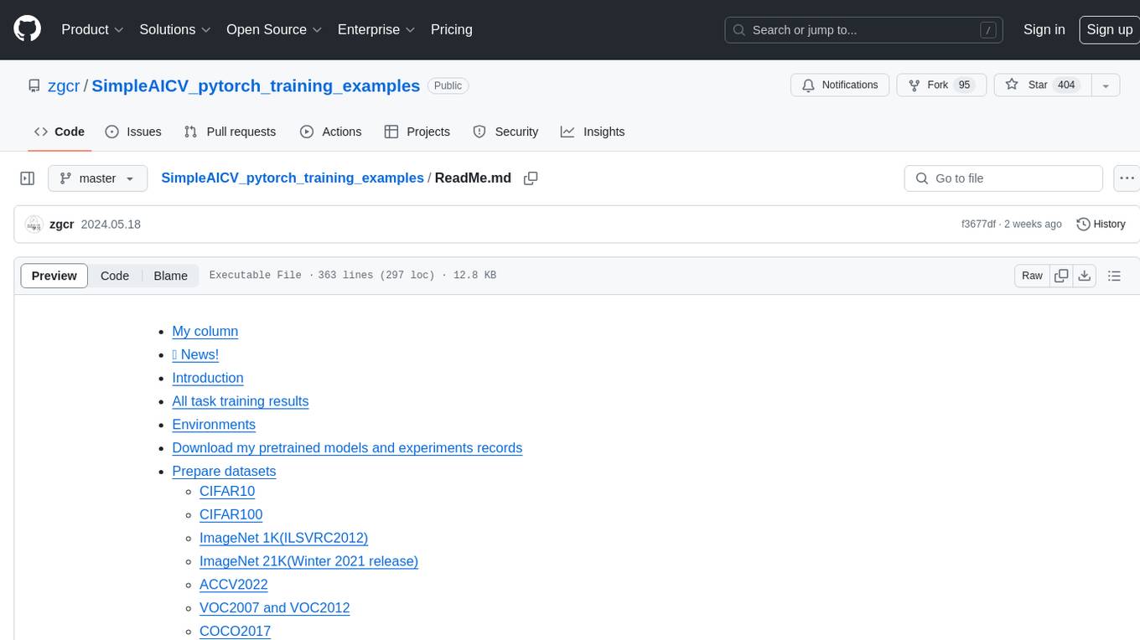The image size is (1140, 640).
Task: Select the Preview view
Action: coord(54,276)
